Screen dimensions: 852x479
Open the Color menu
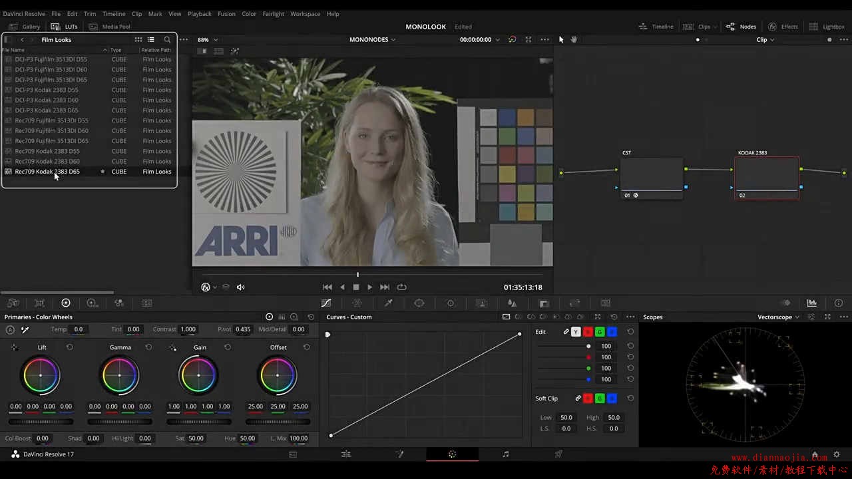click(249, 14)
